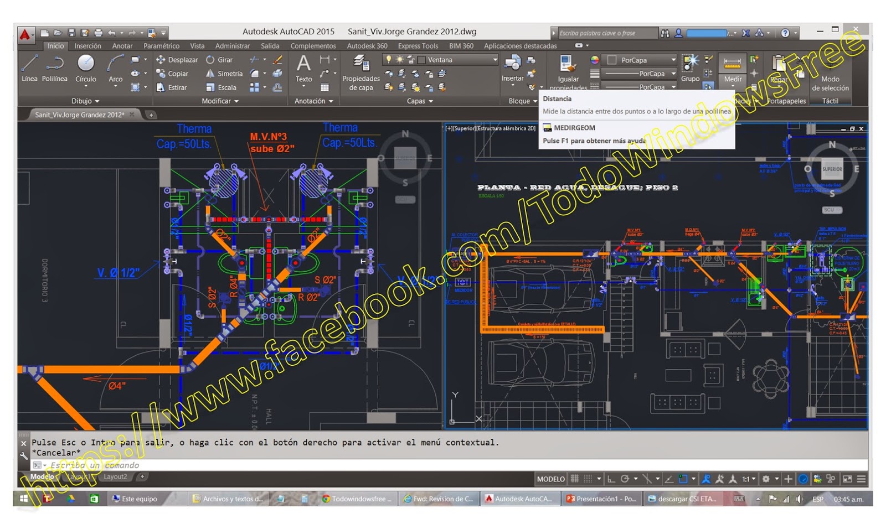Click the command line input field

click(450, 465)
